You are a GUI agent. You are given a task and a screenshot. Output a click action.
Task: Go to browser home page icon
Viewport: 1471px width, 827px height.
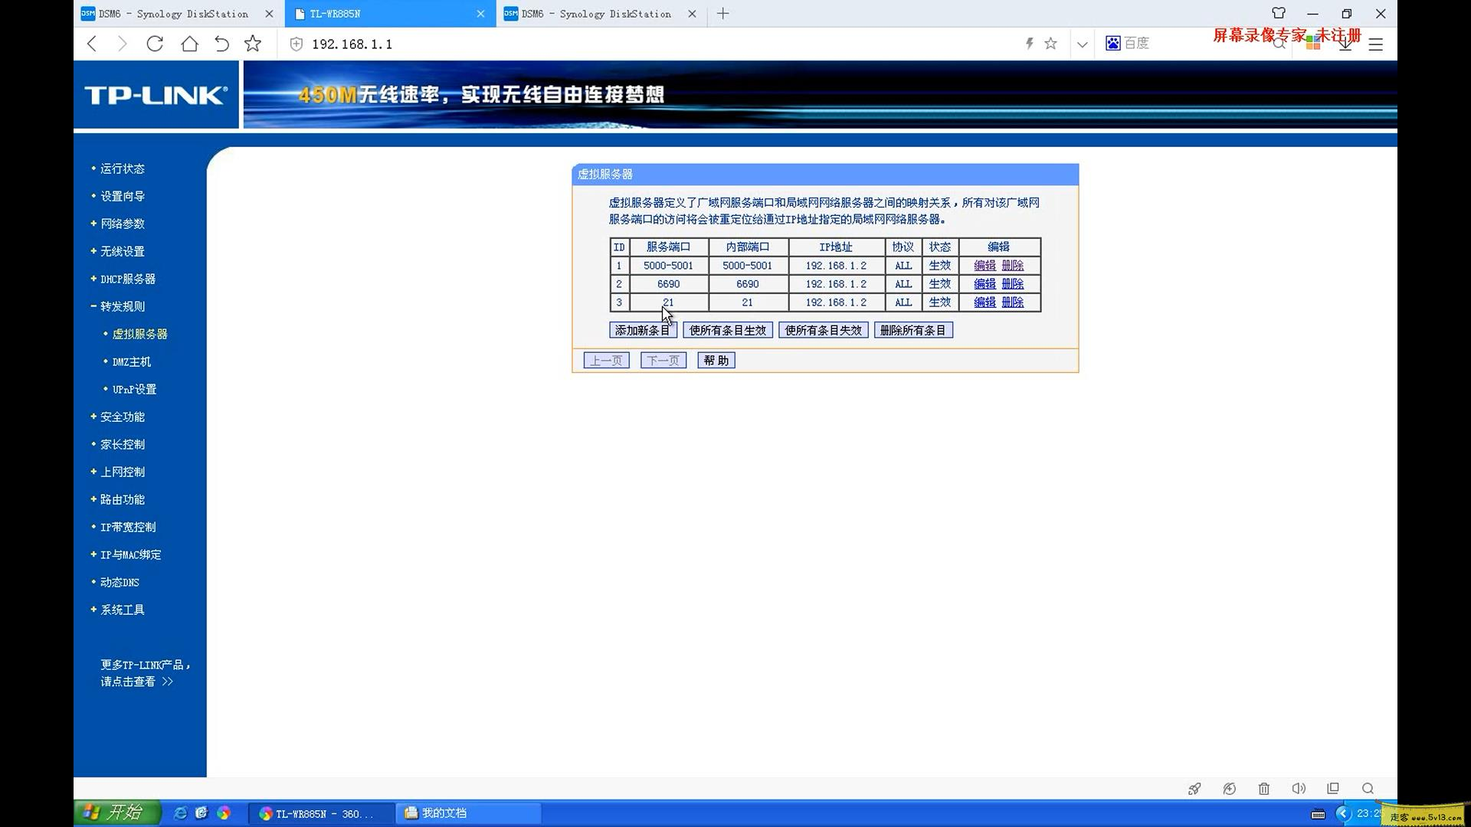pyautogui.click(x=189, y=44)
